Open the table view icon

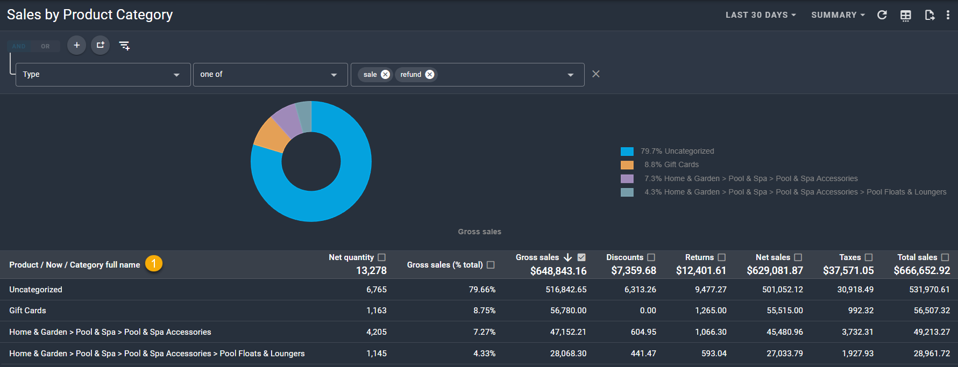point(905,16)
